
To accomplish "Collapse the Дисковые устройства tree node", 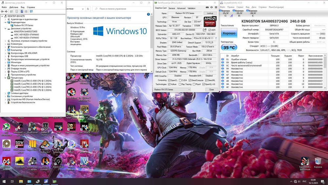I will [x=6, y=29].
